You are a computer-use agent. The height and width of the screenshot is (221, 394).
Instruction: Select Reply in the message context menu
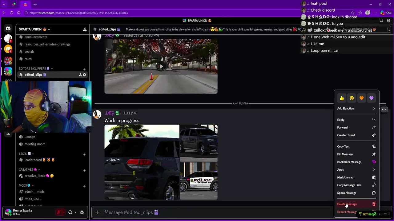pos(356,120)
